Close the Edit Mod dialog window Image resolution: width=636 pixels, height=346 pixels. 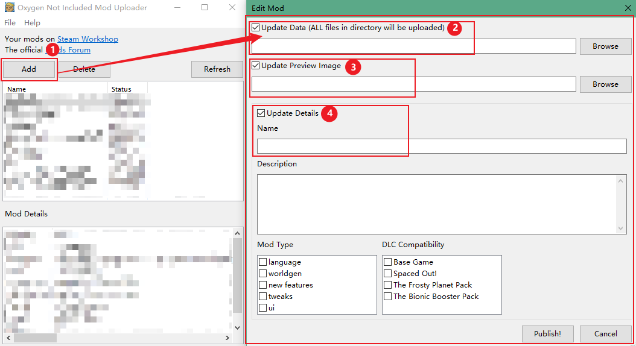click(x=628, y=8)
